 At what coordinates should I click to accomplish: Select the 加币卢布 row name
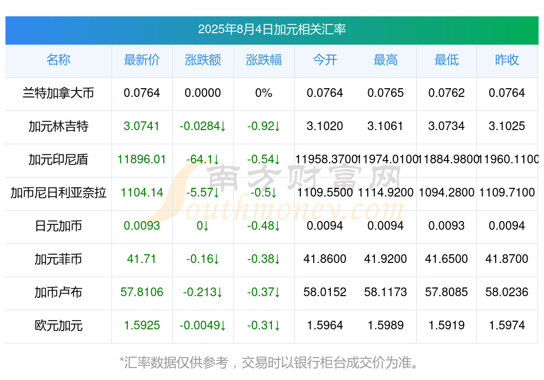[x=58, y=292]
